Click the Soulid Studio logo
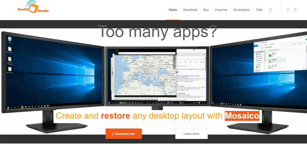This screenshot has height=144, width=307. click(33, 7)
